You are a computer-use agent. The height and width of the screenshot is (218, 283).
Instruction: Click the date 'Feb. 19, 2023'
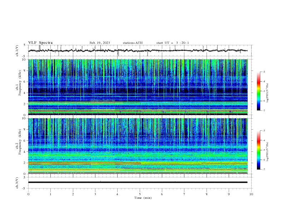pos(100,43)
